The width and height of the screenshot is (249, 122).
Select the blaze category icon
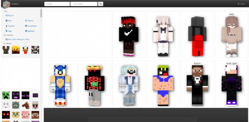(16, 50)
